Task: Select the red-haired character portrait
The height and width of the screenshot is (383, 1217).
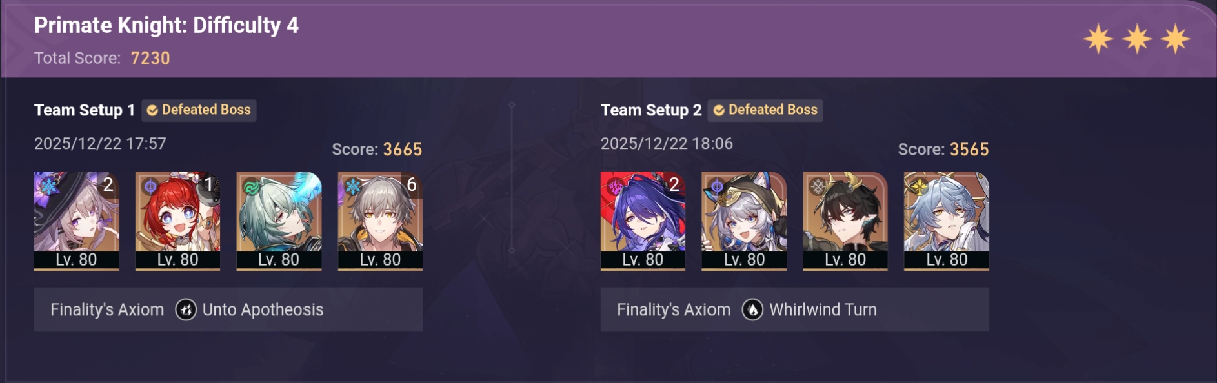Action: click(x=177, y=221)
